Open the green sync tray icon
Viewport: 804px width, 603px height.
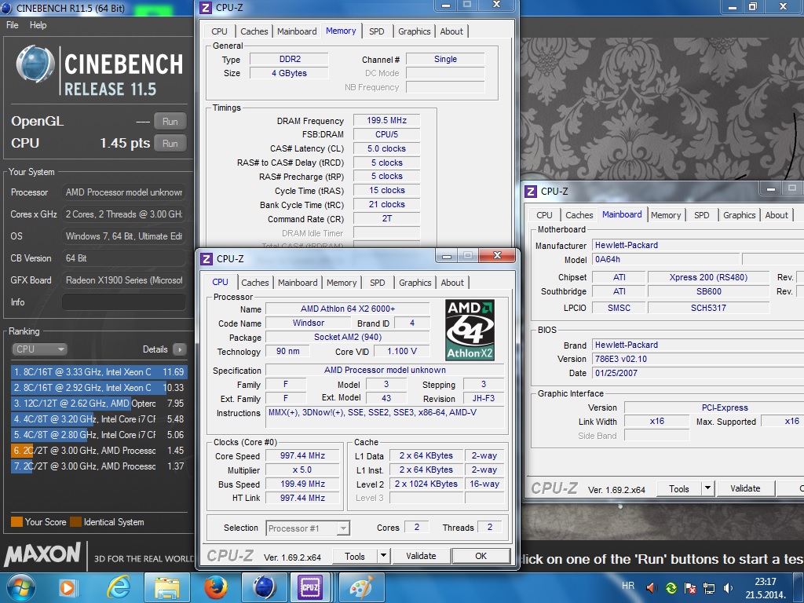[671, 587]
